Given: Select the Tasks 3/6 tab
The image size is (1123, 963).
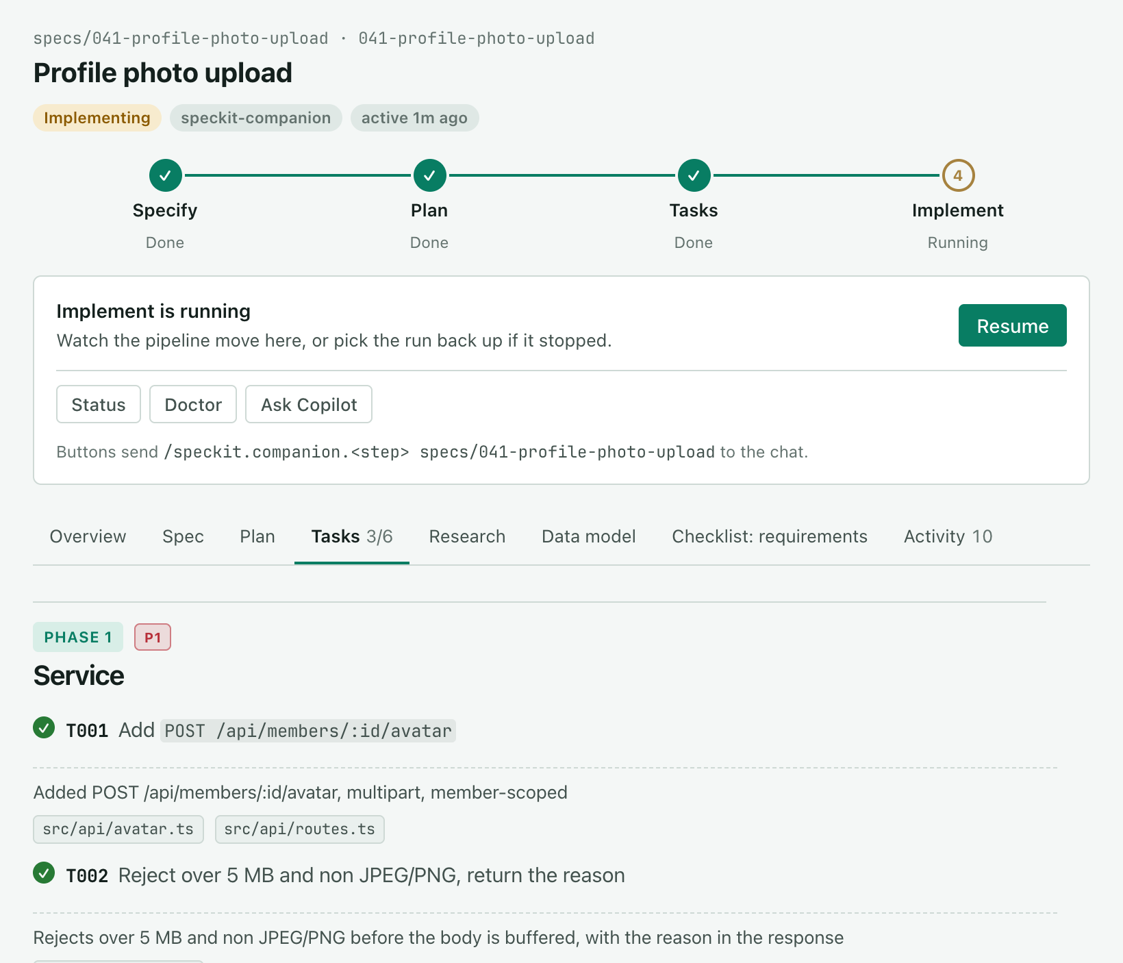Looking at the screenshot, I should pyautogui.click(x=352, y=536).
